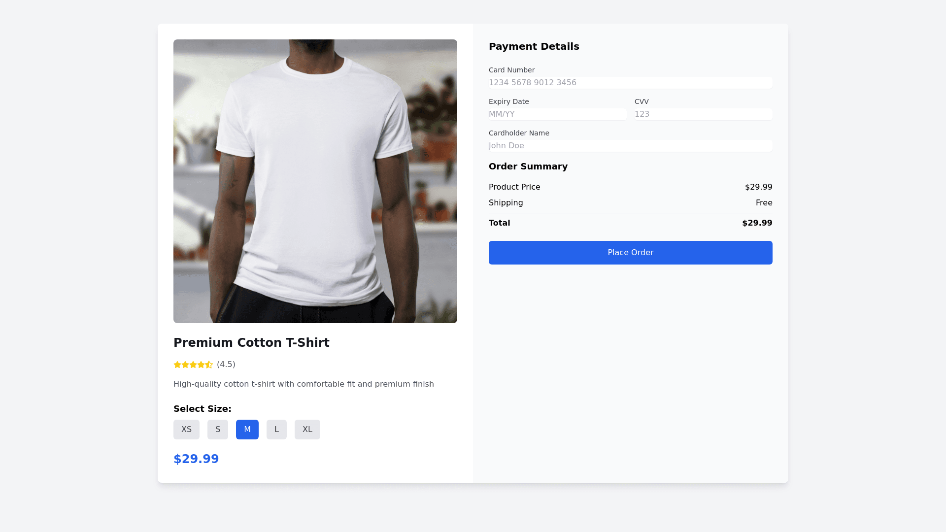The image size is (946, 532).
Task: Click the half-filled fifth rating star
Action: pyautogui.click(x=209, y=365)
